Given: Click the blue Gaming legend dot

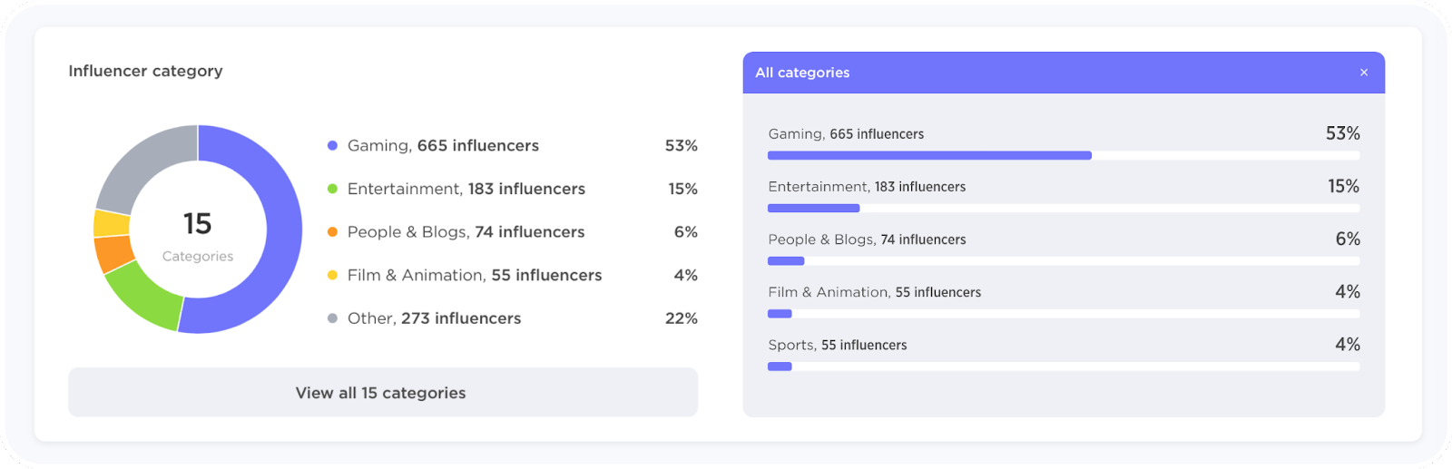Looking at the screenshot, I should pyautogui.click(x=332, y=146).
